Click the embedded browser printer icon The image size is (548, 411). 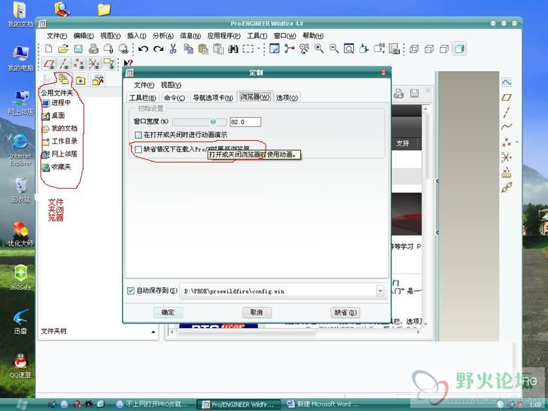(x=399, y=93)
